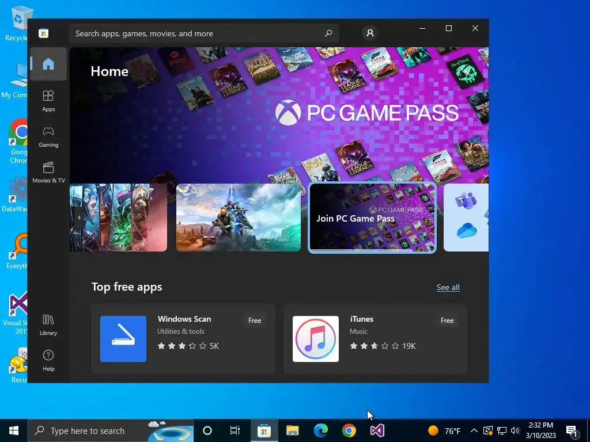Click Free button on iTunes
This screenshot has height=442, width=590.
tap(447, 321)
